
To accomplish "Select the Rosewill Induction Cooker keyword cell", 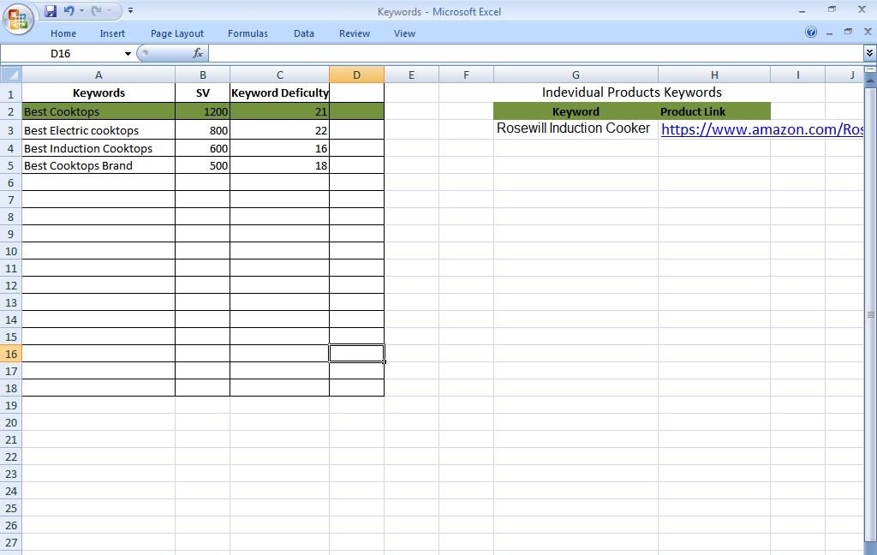I will (x=575, y=128).
